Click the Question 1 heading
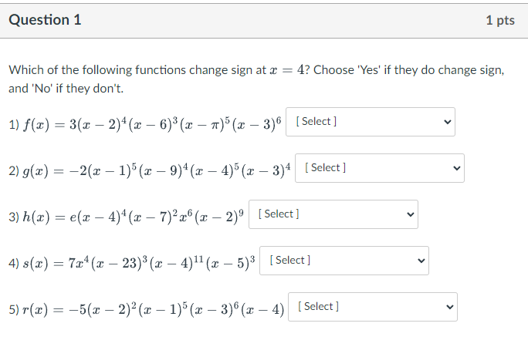 [45, 20]
